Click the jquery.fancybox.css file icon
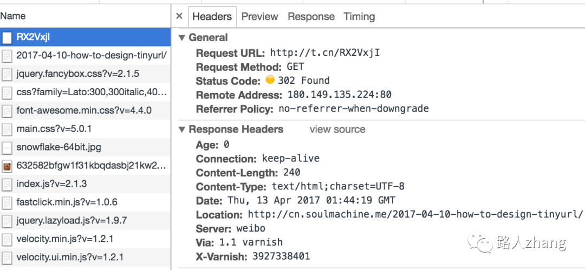This screenshot has width=585, height=270. 7,74
